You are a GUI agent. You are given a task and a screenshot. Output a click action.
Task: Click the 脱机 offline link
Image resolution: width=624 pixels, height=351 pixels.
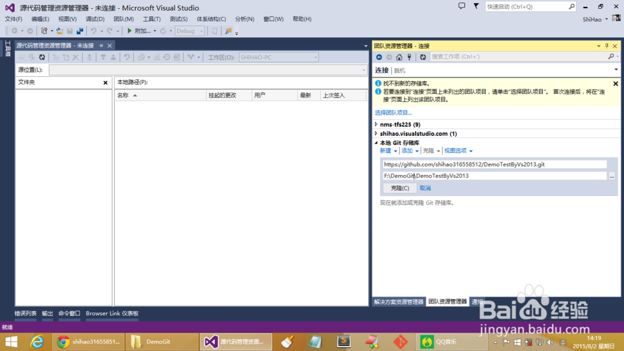399,71
